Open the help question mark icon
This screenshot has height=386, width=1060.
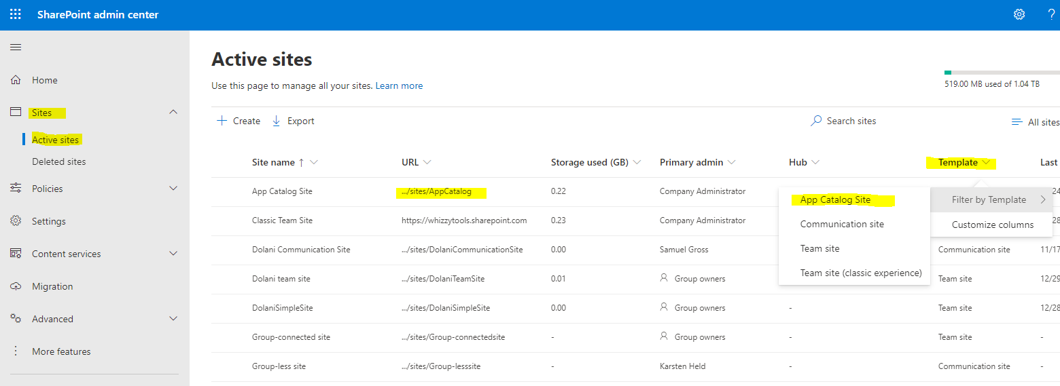click(1051, 14)
